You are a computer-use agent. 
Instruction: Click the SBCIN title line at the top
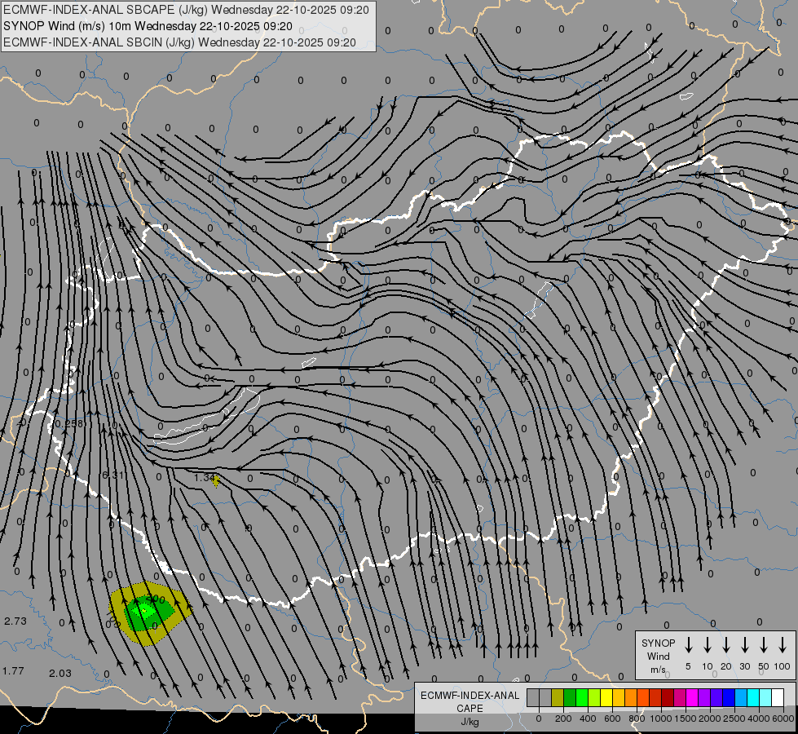coord(179,42)
